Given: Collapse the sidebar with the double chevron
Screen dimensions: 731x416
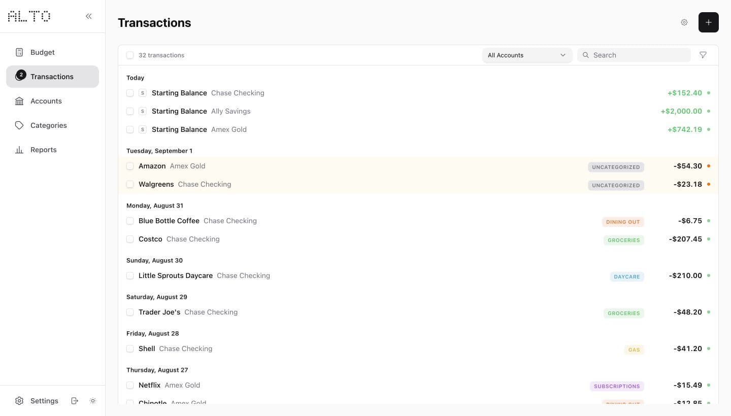Looking at the screenshot, I should pos(89,16).
